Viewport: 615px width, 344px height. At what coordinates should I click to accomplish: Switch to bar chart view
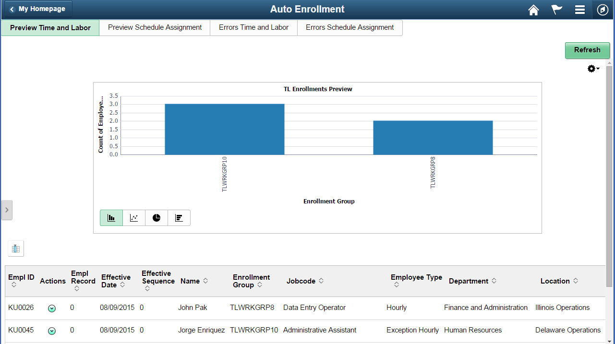coord(111,218)
